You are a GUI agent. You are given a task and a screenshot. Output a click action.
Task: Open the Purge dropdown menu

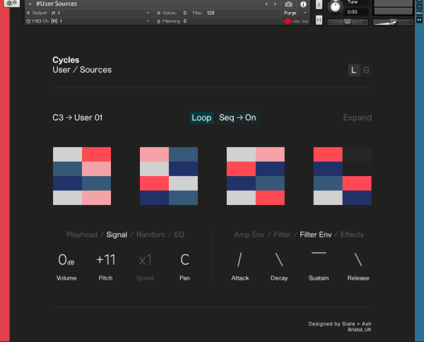[x=294, y=13]
